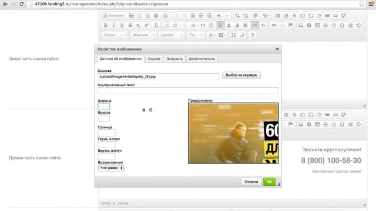Screen dimensions: 376x211
Task: Open the text color picker dropdown
Action: point(211,35)
